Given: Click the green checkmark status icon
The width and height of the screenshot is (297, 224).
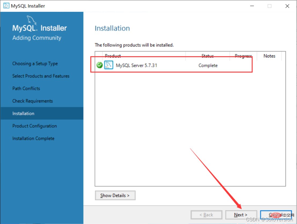Looking at the screenshot, I should 100,65.
